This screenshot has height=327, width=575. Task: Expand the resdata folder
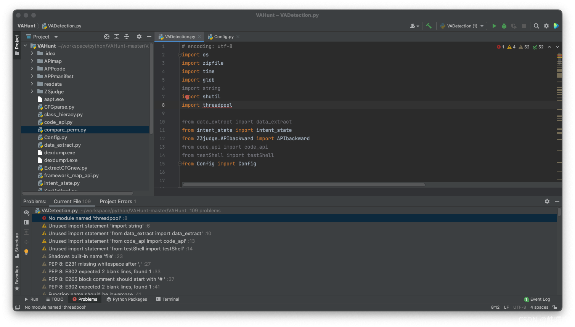pos(32,84)
